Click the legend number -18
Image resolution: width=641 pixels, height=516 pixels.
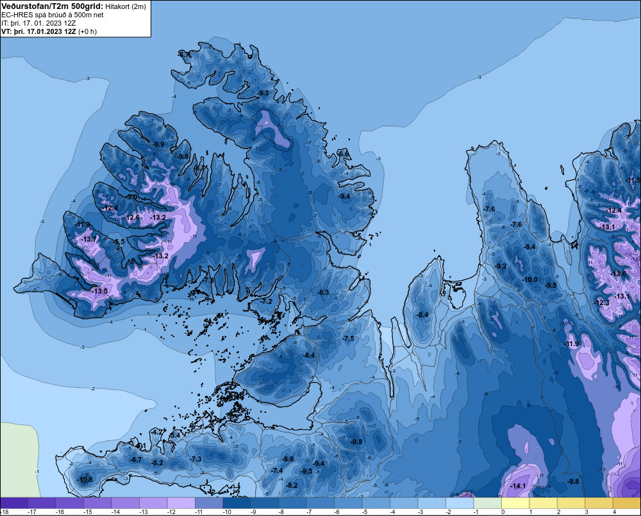tap(4, 512)
